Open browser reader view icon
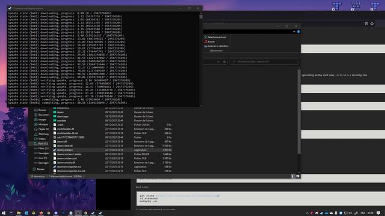The height and width of the screenshot is (216, 385). pyautogui.click(x=366, y=24)
